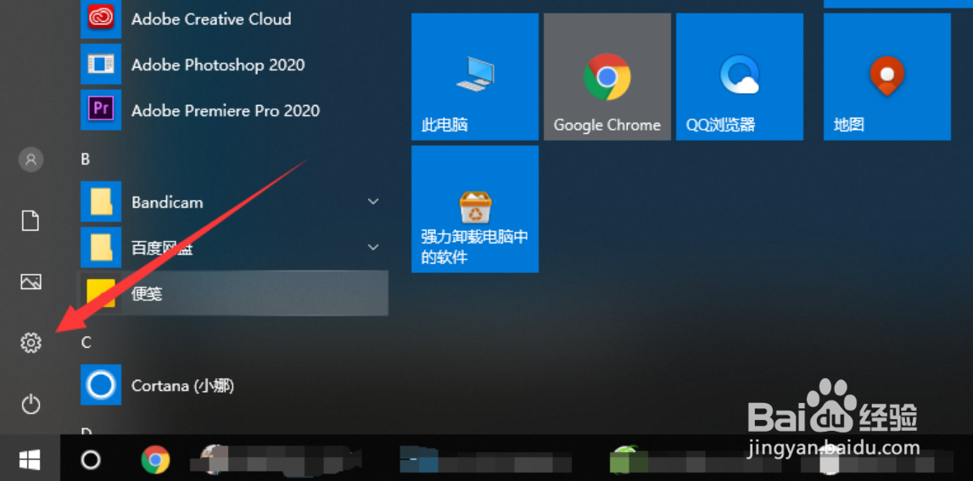Image resolution: width=973 pixels, height=481 pixels.
Task: Open the Google Chrome tile
Action: [607, 77]
